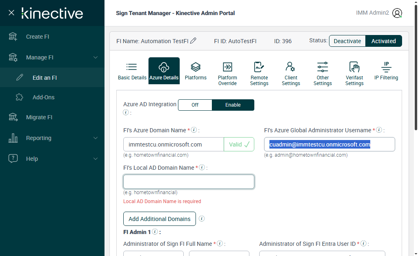Show info beside Add Additional Domains
Screen dimensions: 418x256
point(202,219)
